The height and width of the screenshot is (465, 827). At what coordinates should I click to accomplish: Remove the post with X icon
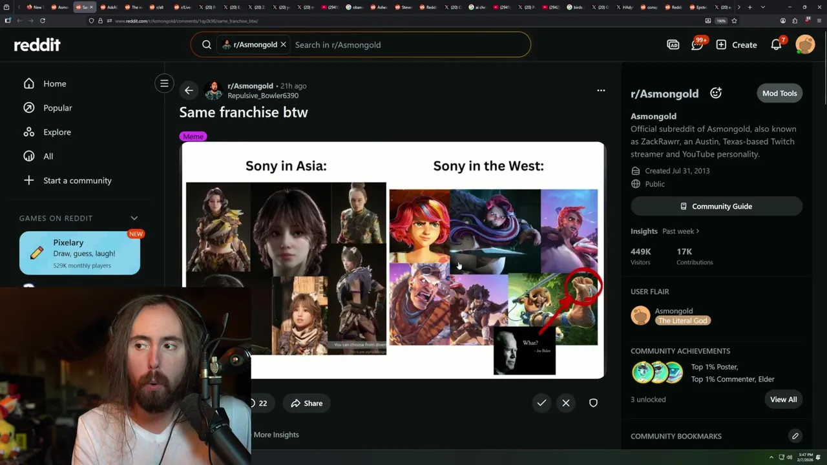pos(566,403)
